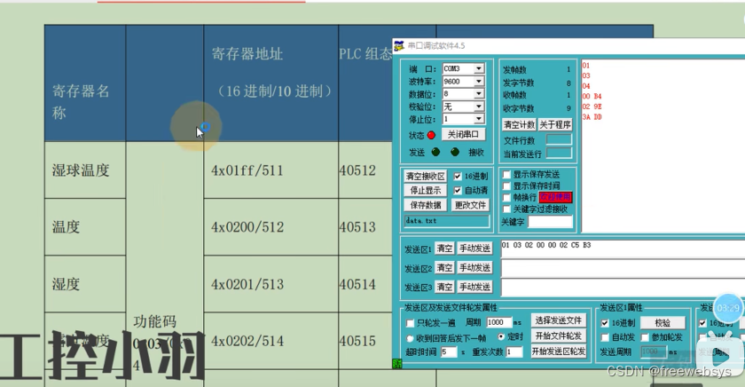Image resolution: width=745 pixels, height=387 pixels.
Task: Click the 文件行数 field
Action: pyautogui.click(x=559, y=139)
